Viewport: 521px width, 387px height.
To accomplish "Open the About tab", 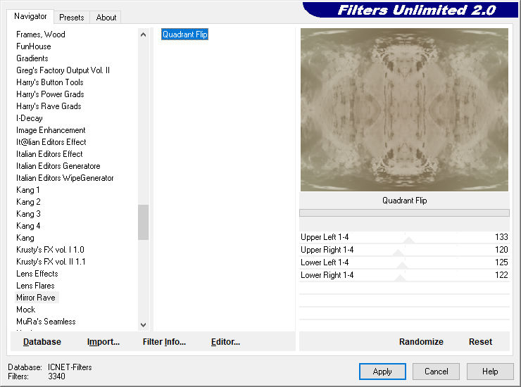I will point(106,18).
